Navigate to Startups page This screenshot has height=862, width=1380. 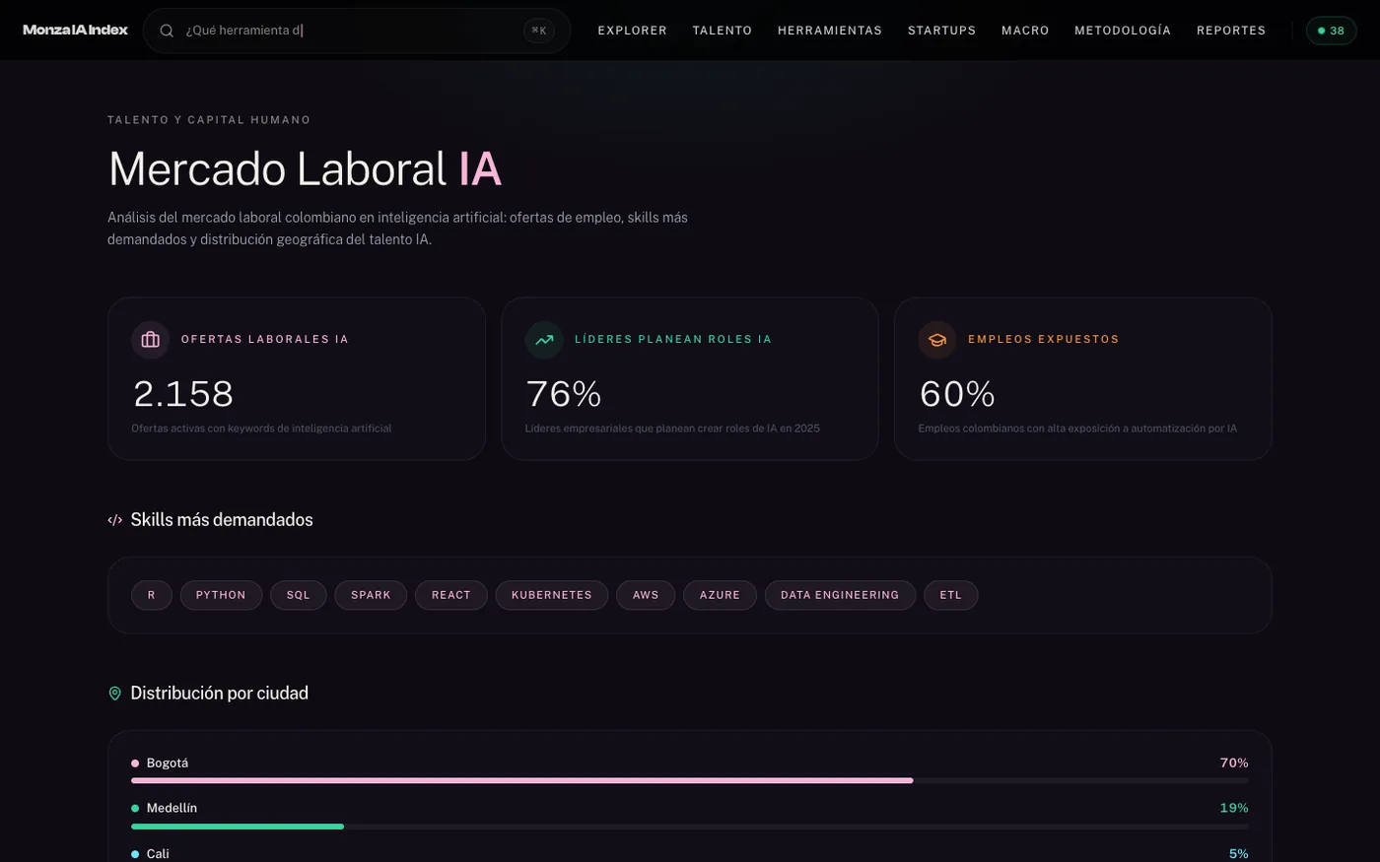pyautogui.click(x=942, y=31)
